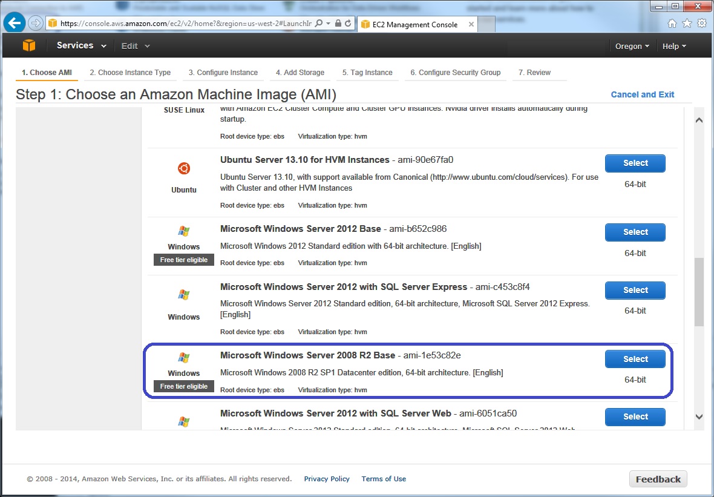Click the AWS cube logo in console header
Viewport: 714px width, 497px height.
point(29,45)
